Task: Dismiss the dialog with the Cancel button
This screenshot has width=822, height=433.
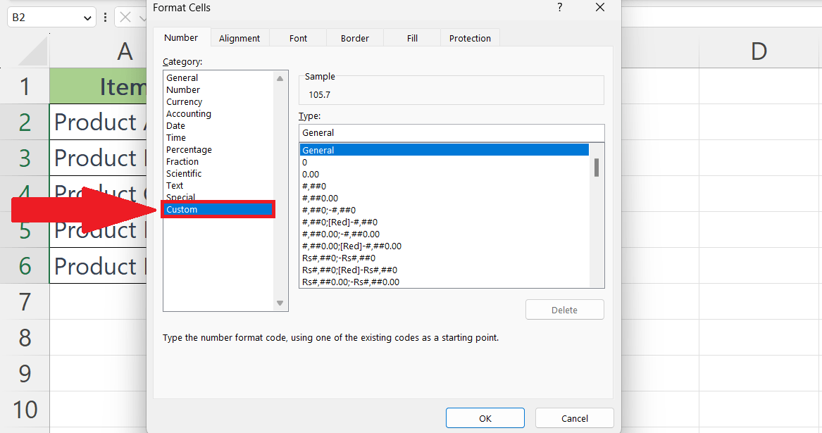Action: [x=574, y=418]
